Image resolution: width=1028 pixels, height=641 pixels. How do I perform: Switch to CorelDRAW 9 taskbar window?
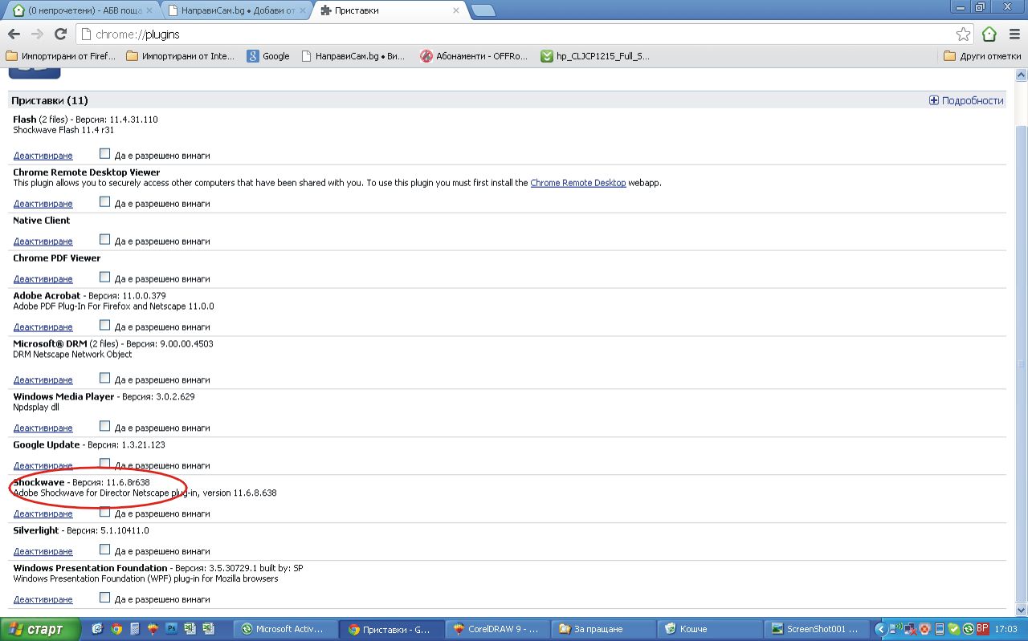pos(498,630)
